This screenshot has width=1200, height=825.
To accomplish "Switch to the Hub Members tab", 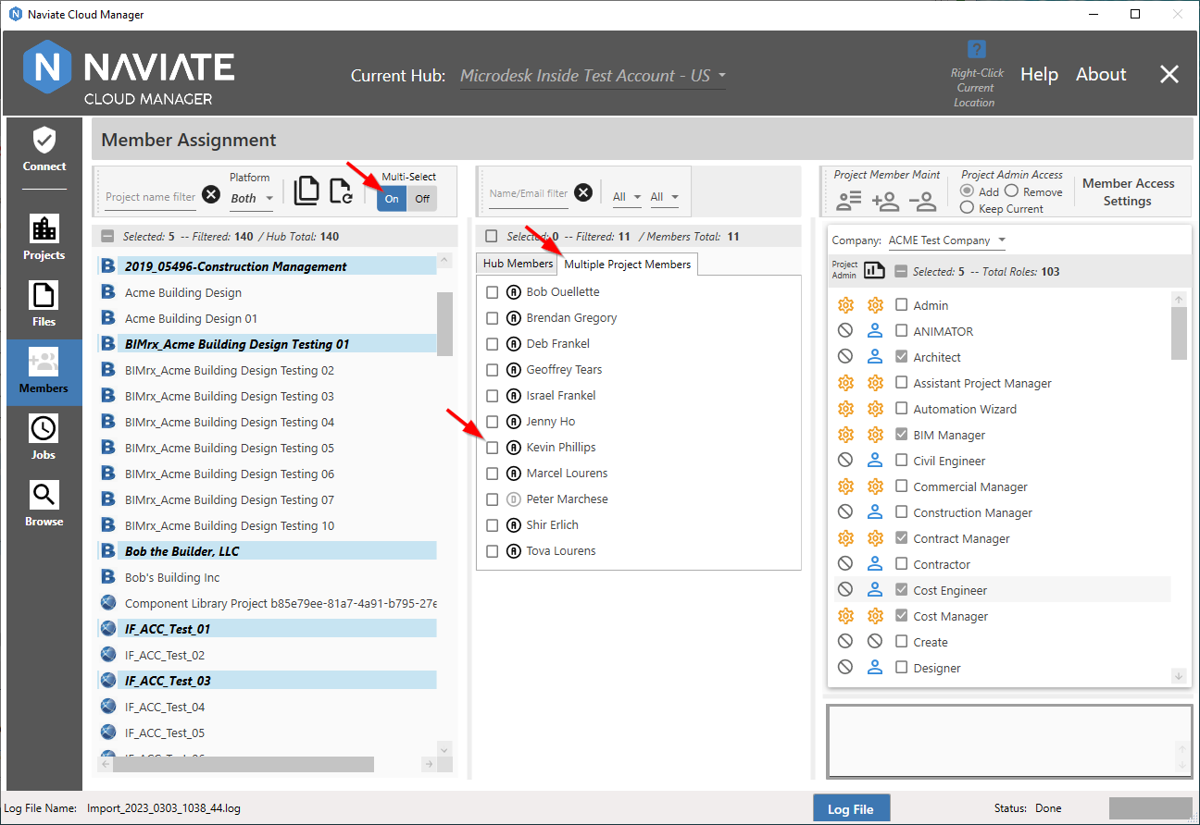I will [518, 264].
